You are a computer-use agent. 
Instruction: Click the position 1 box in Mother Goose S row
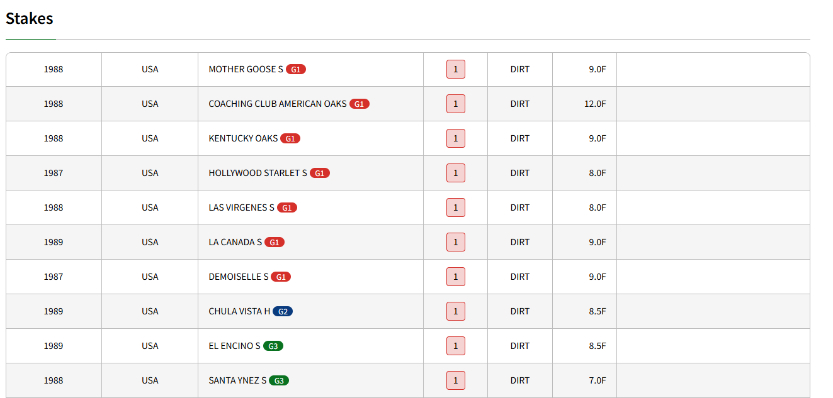(456, 69)
